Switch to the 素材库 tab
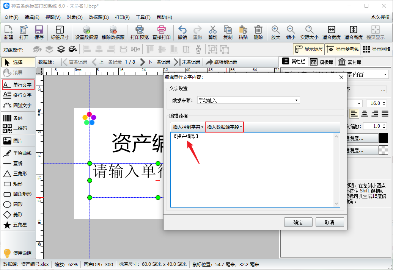This screenshot has width=393, height=270. click(350, 62)
